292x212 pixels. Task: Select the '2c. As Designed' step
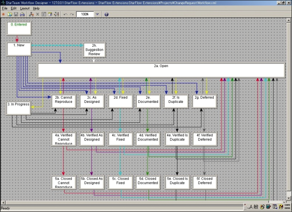click(x=92, y=101)
